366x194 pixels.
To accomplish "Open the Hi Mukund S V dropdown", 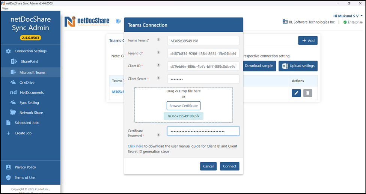I will click(x=348, y=16).
